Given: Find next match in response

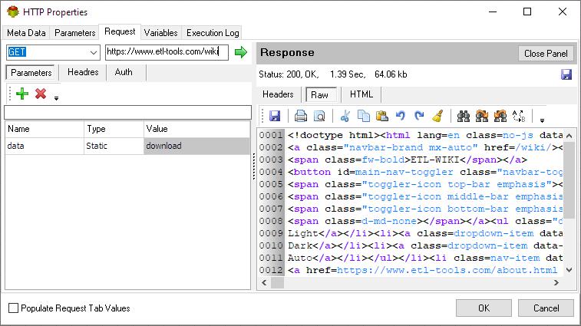Looking at the screenshot, I should pyautogui.click(x=482, y=116).
